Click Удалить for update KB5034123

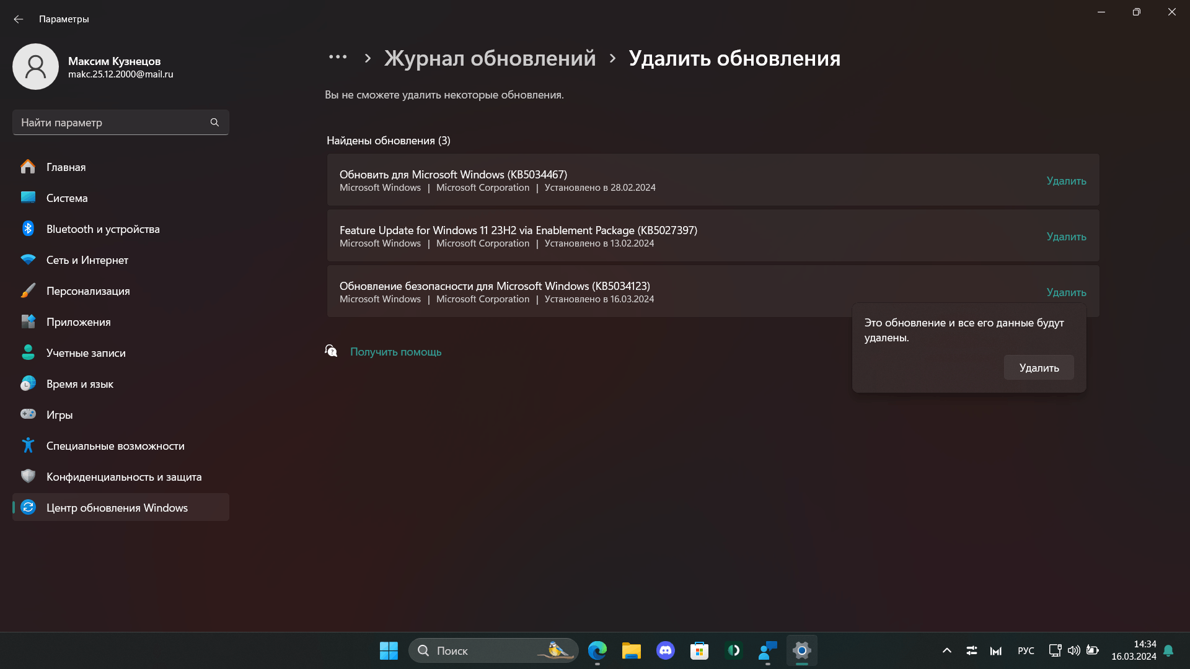click(1066, 292)
